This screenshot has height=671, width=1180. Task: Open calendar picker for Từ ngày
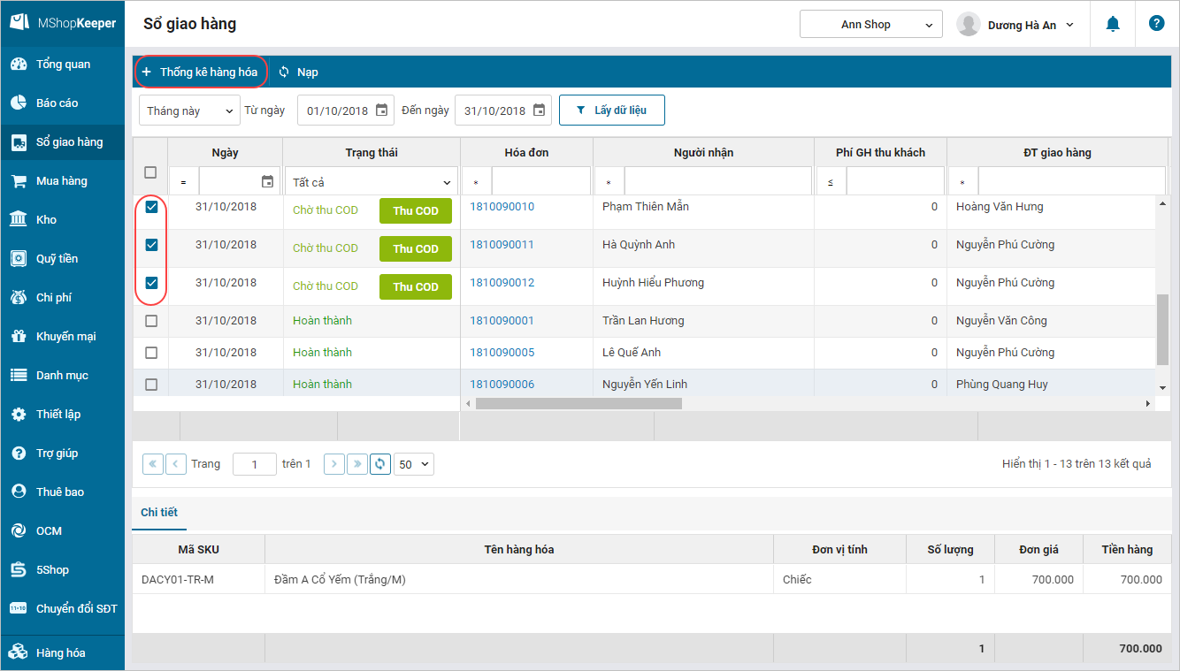tap(381, 111)
